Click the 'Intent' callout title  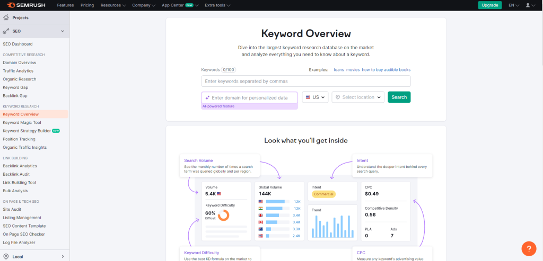(362, 160)
